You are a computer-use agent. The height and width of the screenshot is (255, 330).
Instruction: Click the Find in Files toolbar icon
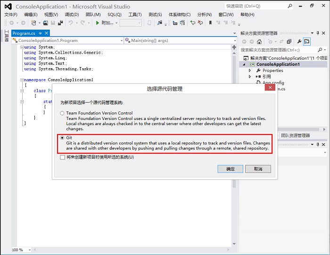[160, 23]
